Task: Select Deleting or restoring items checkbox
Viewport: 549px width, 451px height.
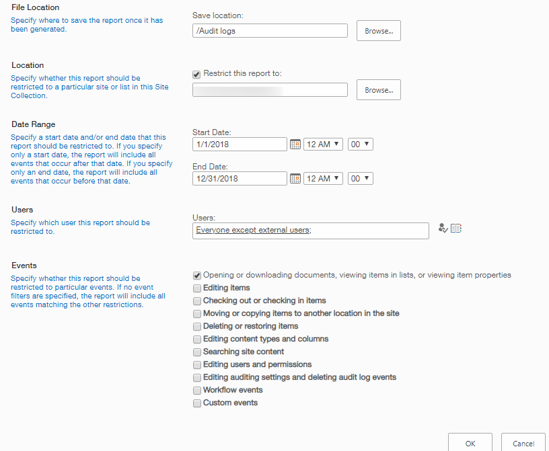Action: coord(196,327)
